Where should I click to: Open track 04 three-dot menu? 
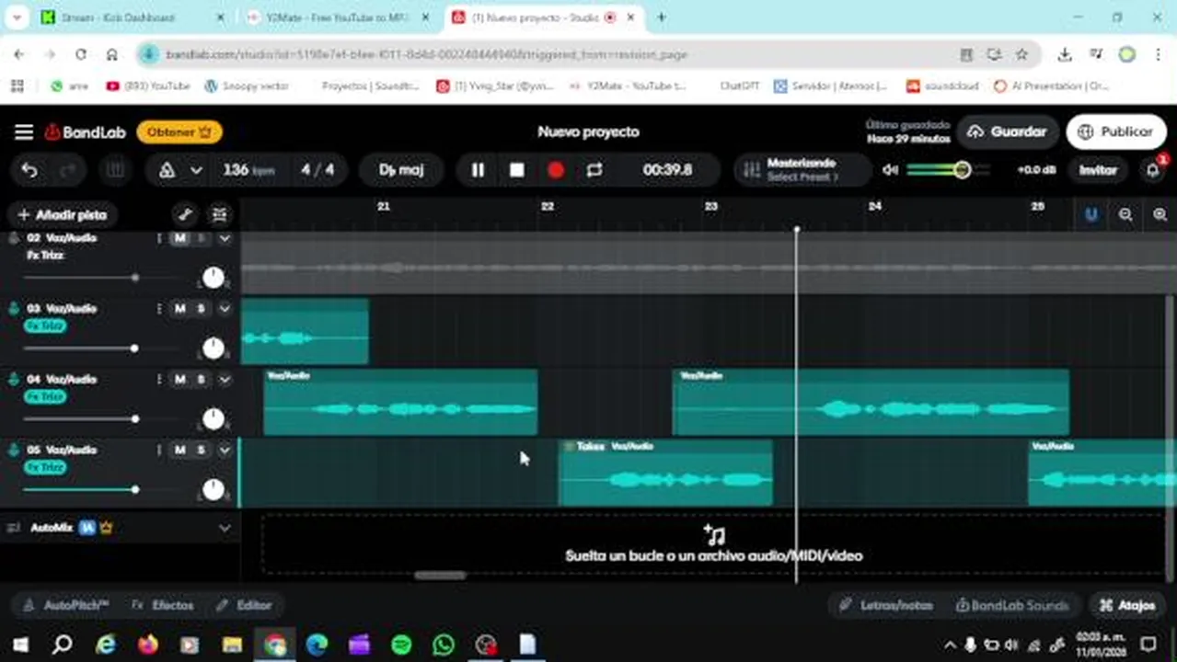pyautogui.click(x=159, y=380)
